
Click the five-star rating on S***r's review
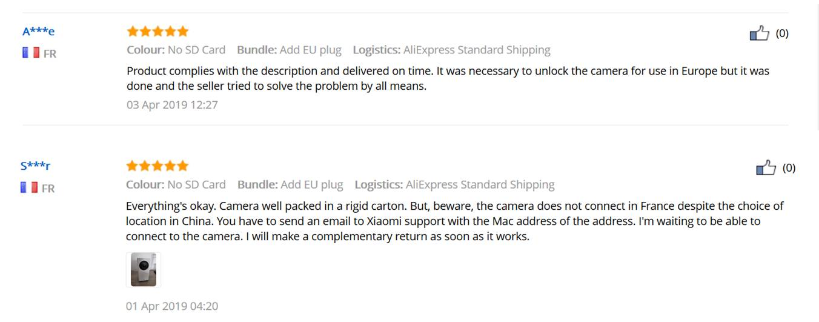click(x=157, y=166)
